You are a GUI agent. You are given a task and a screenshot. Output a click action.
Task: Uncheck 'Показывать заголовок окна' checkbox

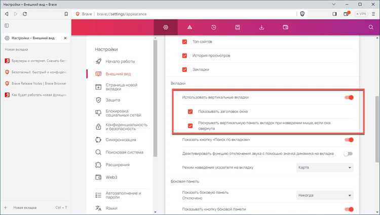click(x=190, y=112)
